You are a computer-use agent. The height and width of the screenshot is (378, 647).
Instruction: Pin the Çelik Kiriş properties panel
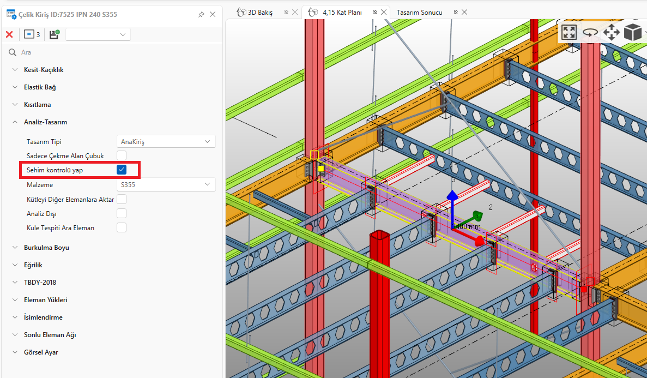click(201, 14)
